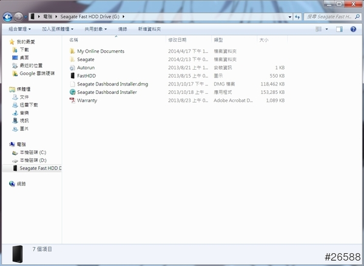The width and height of the screenshot is (364, 266).
Task: Select the Warranty PDF icon
Action: pyautogui.click(x=72, y=101)
